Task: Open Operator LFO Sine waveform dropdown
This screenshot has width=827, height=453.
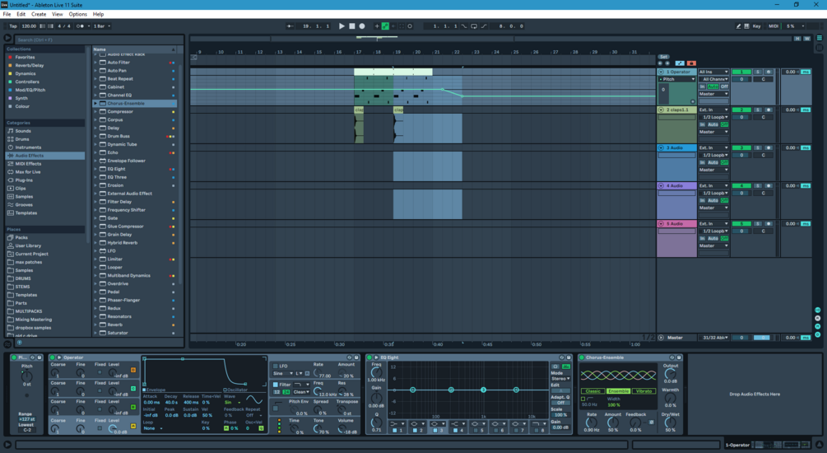Action: tap(281, 373)
